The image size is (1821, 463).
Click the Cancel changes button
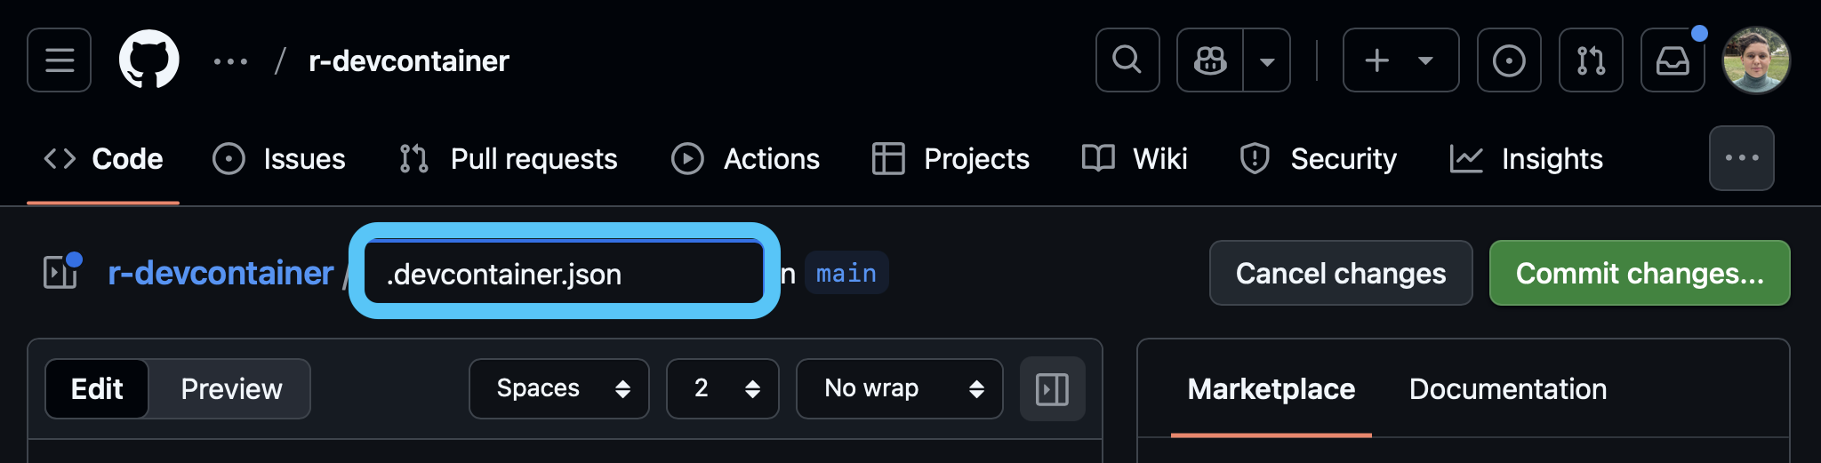(1341, 273)
